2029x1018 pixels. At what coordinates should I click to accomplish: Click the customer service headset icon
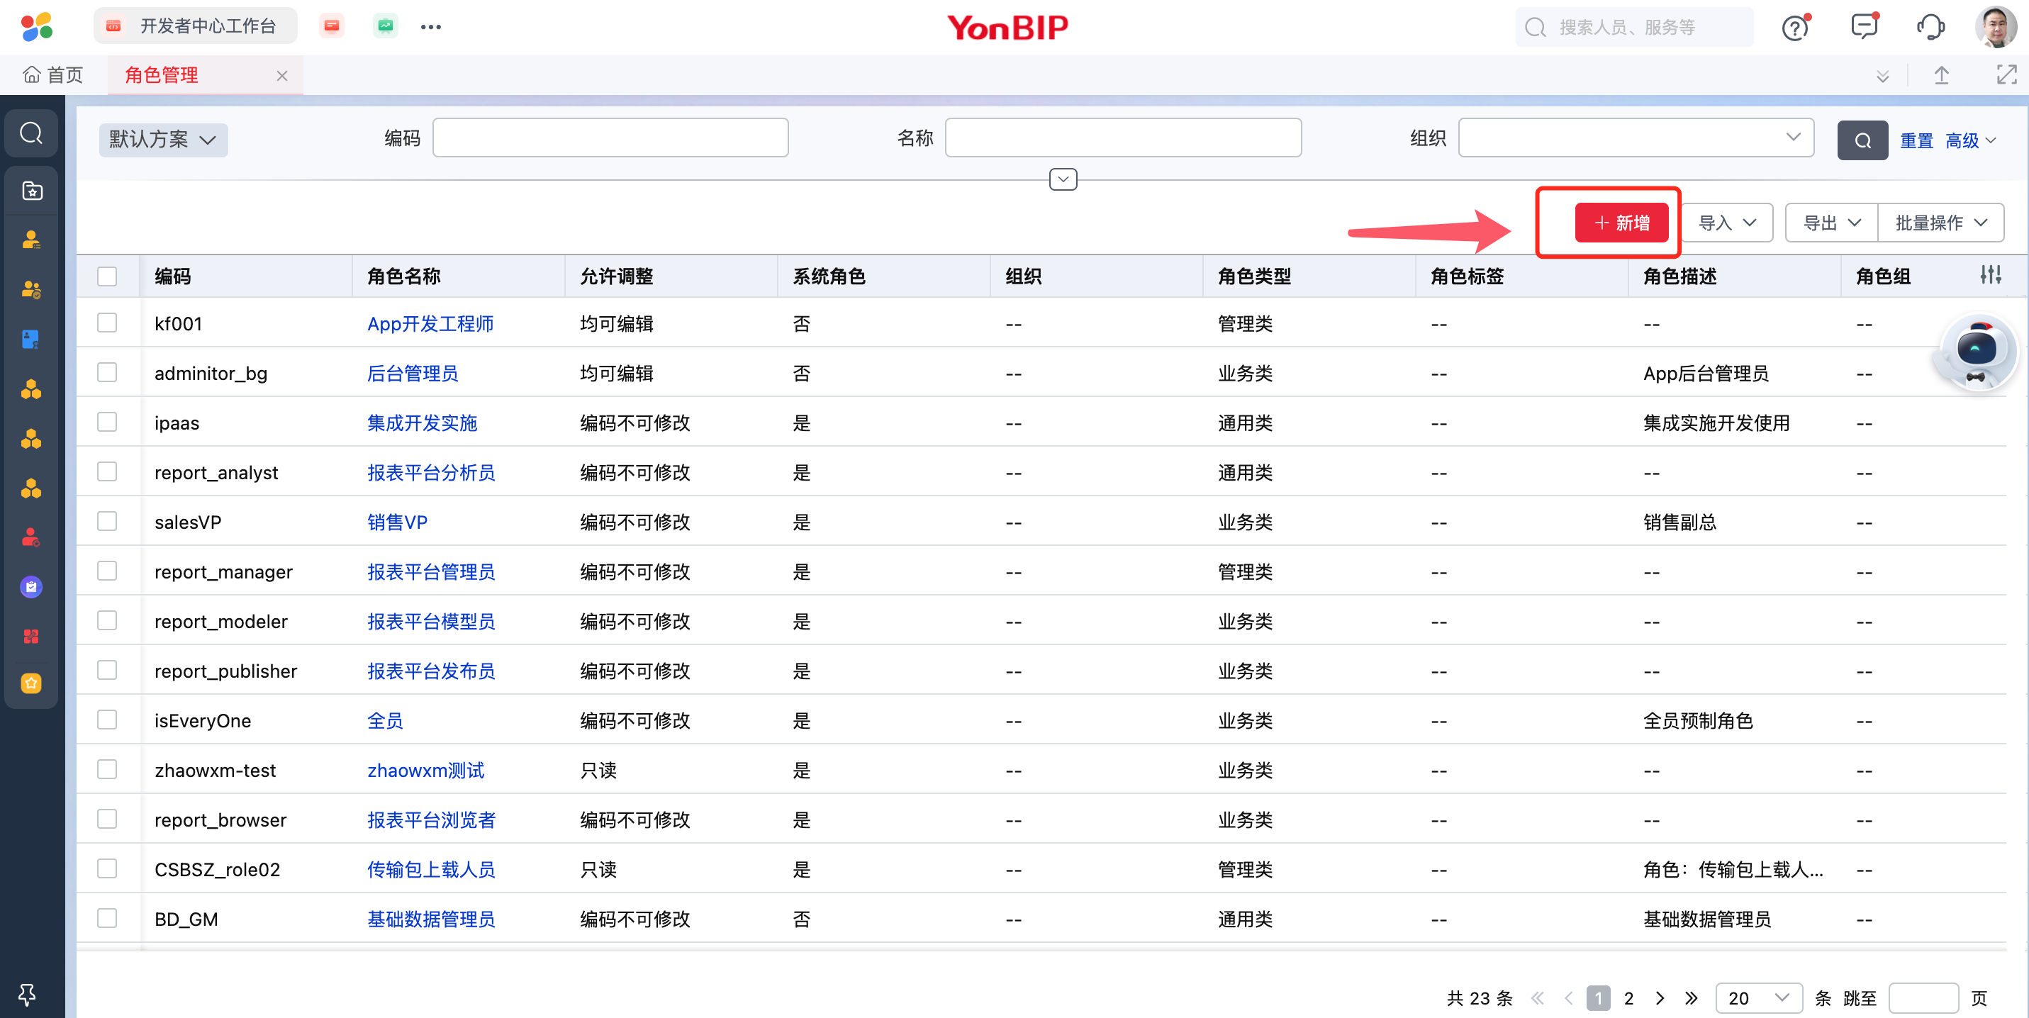coord(1930,27)
